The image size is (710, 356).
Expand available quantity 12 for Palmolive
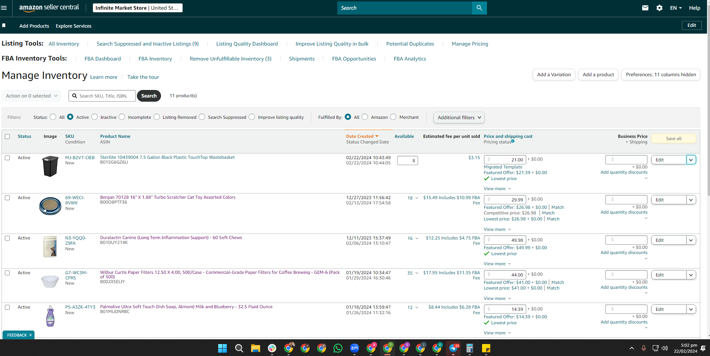pos(413,307)
